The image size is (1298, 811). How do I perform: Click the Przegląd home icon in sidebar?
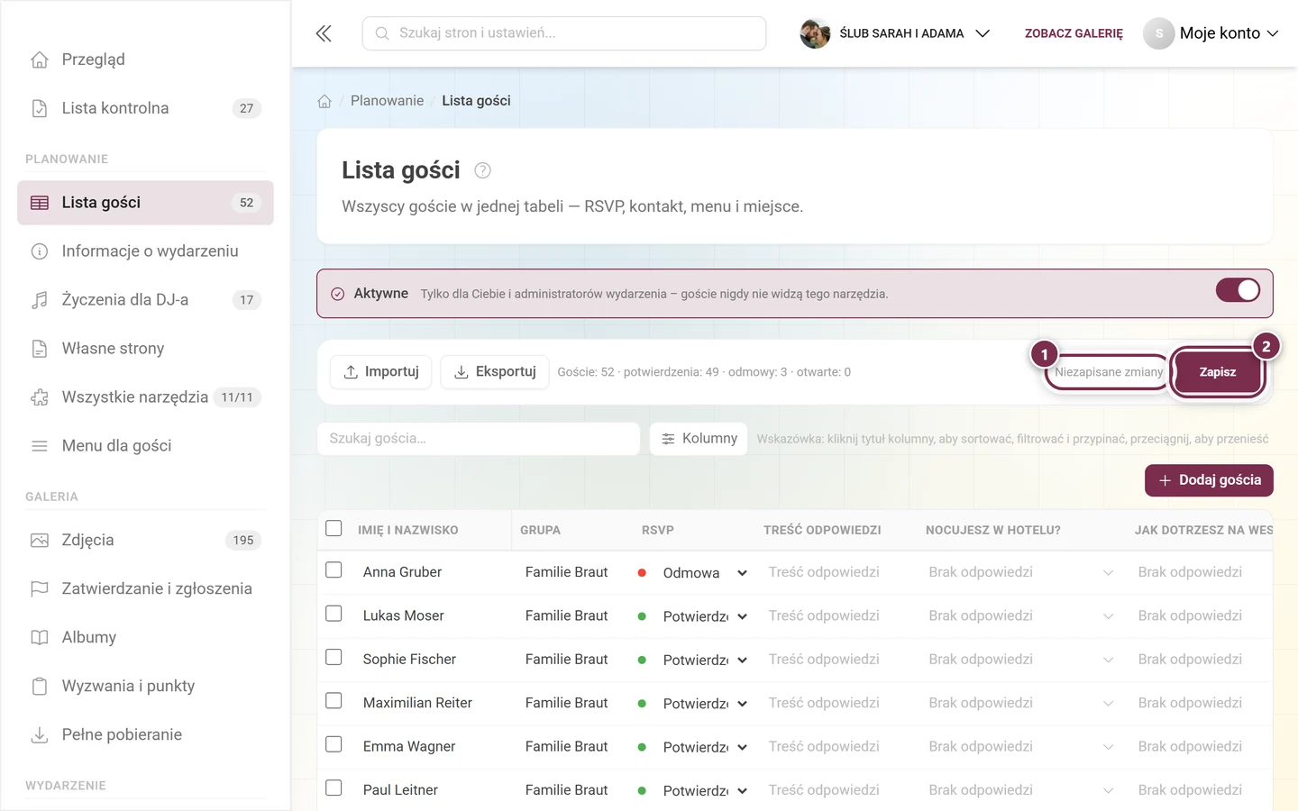coord(40,59)
